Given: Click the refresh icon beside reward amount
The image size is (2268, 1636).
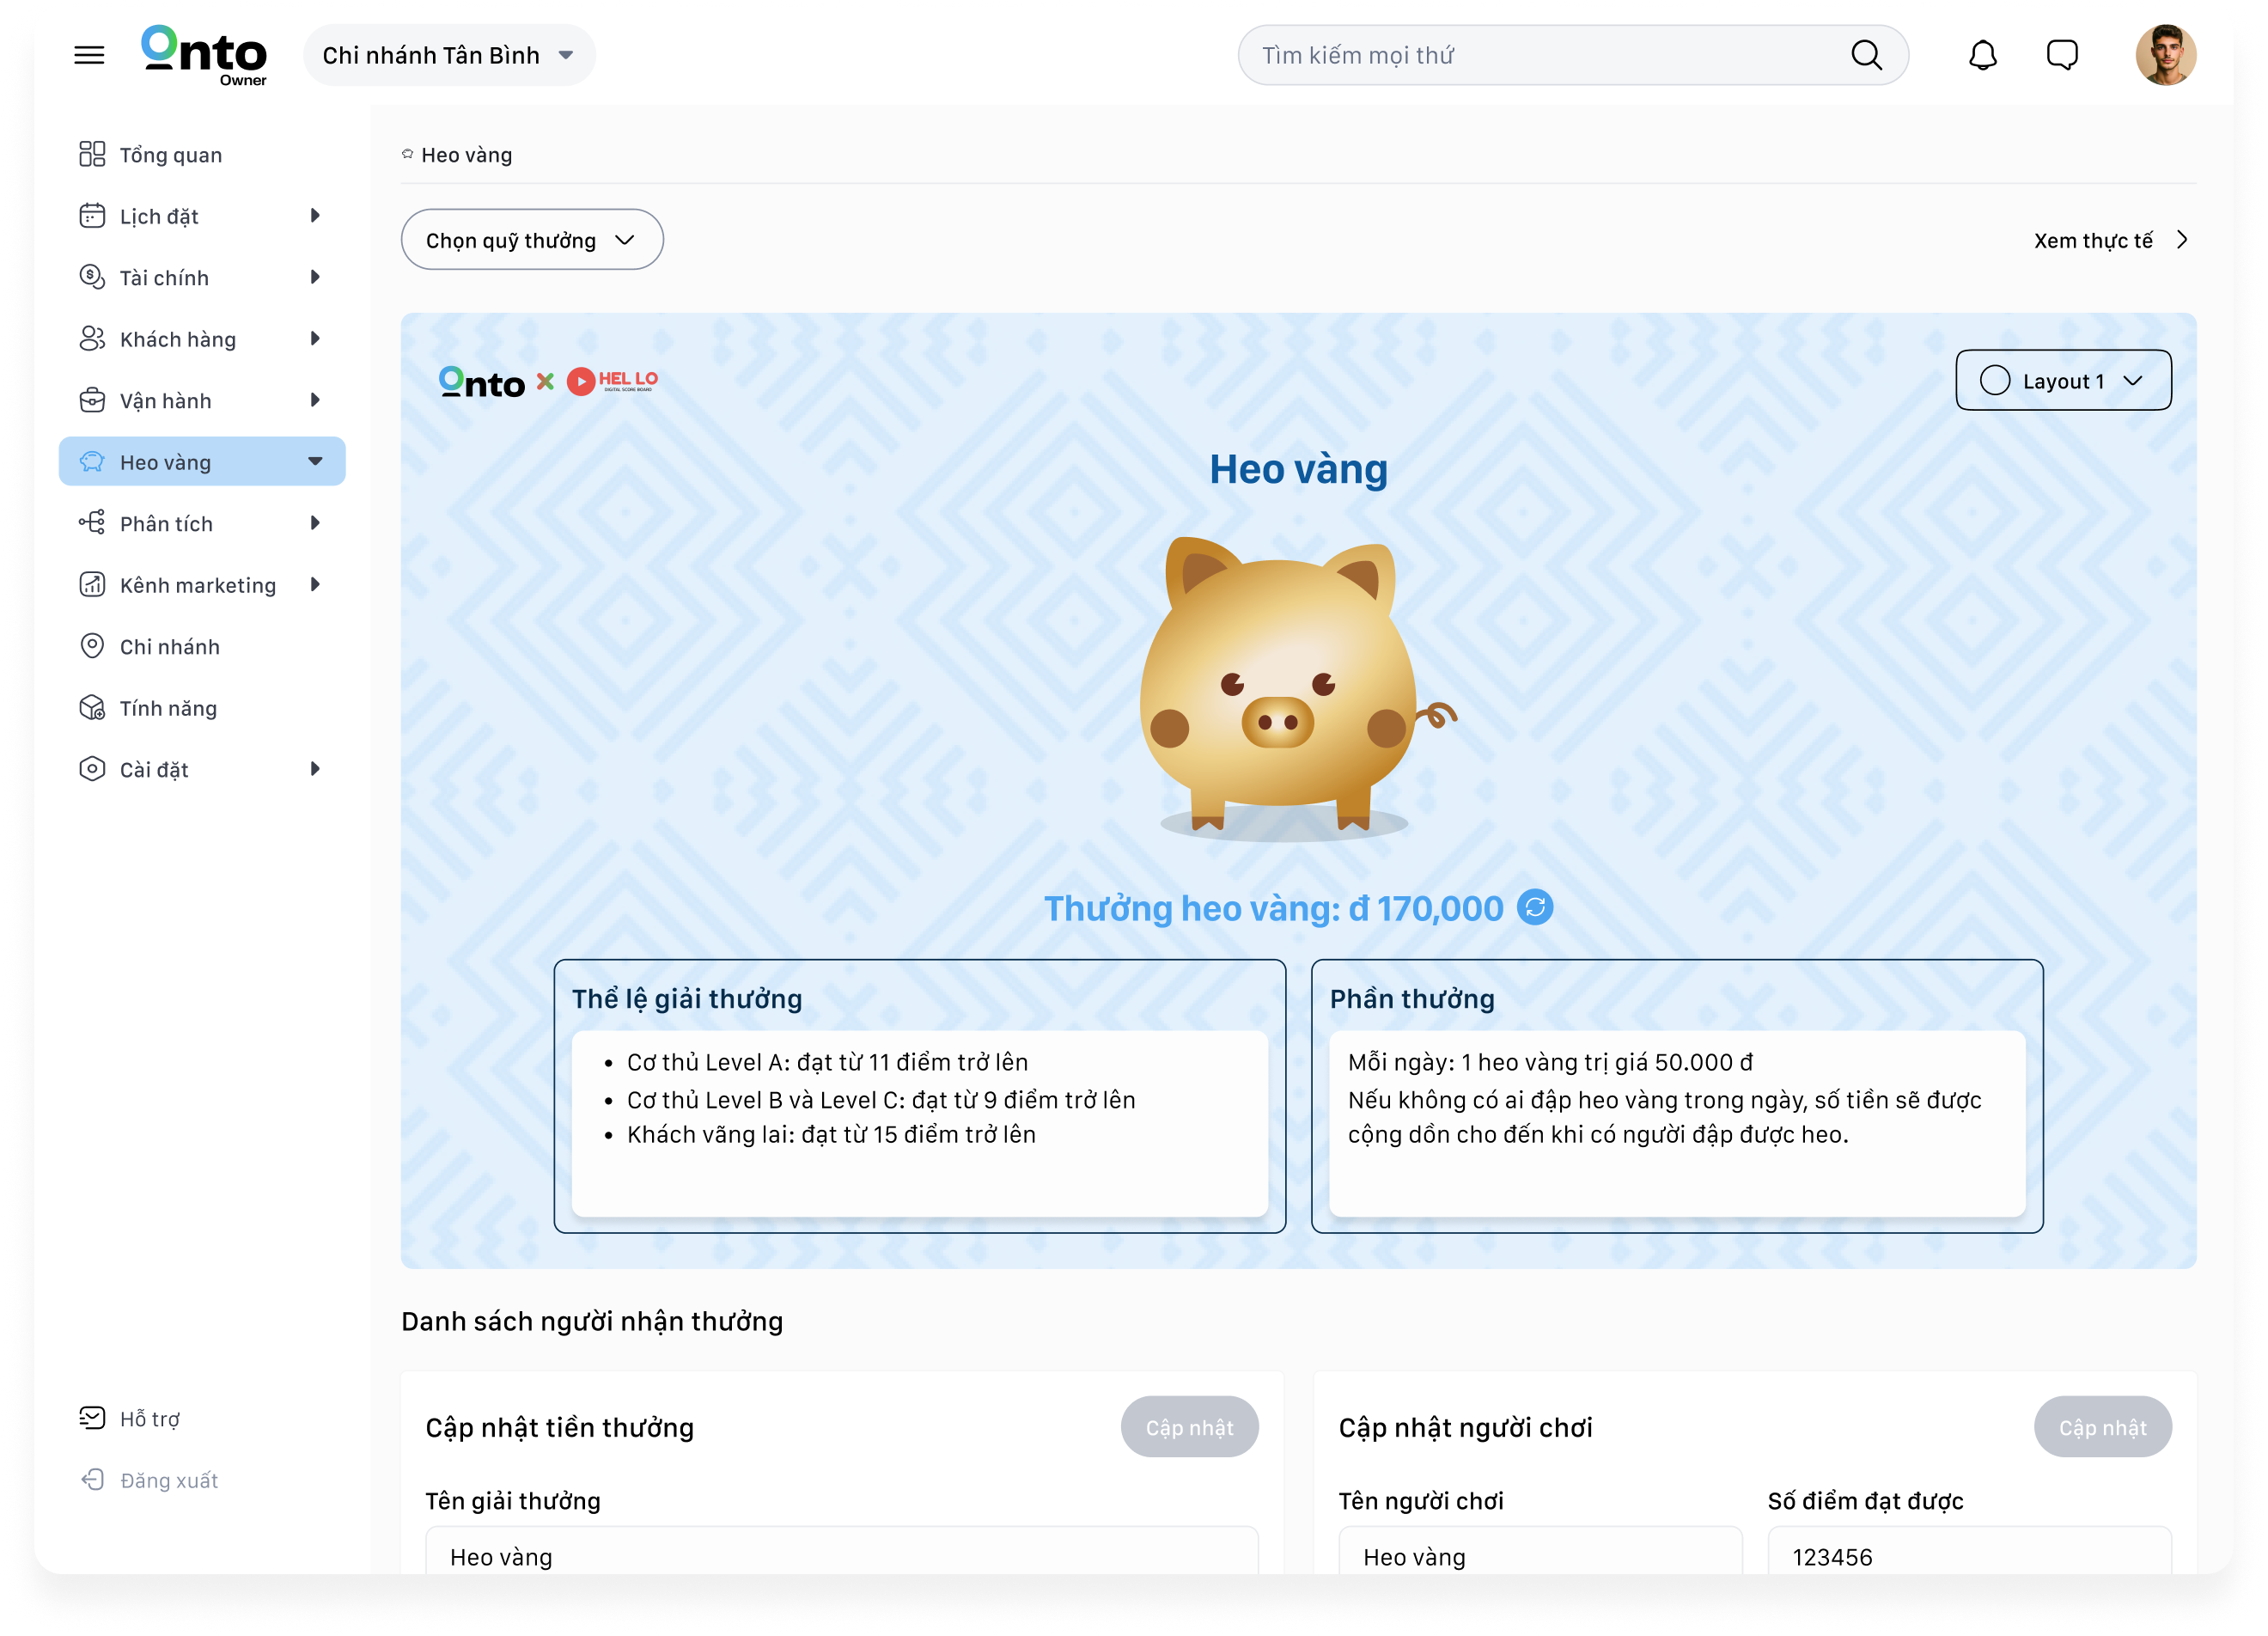Looking at the screenshot, I should pos(1535,907).
